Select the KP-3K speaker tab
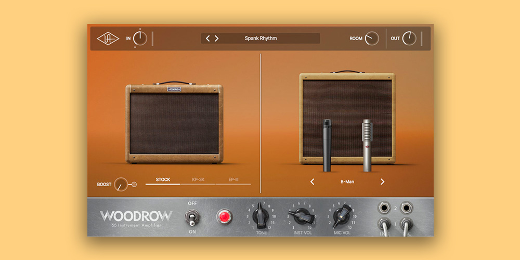Image resolution: width=520 pixels, height=260 pixels. tap(198, 180)
